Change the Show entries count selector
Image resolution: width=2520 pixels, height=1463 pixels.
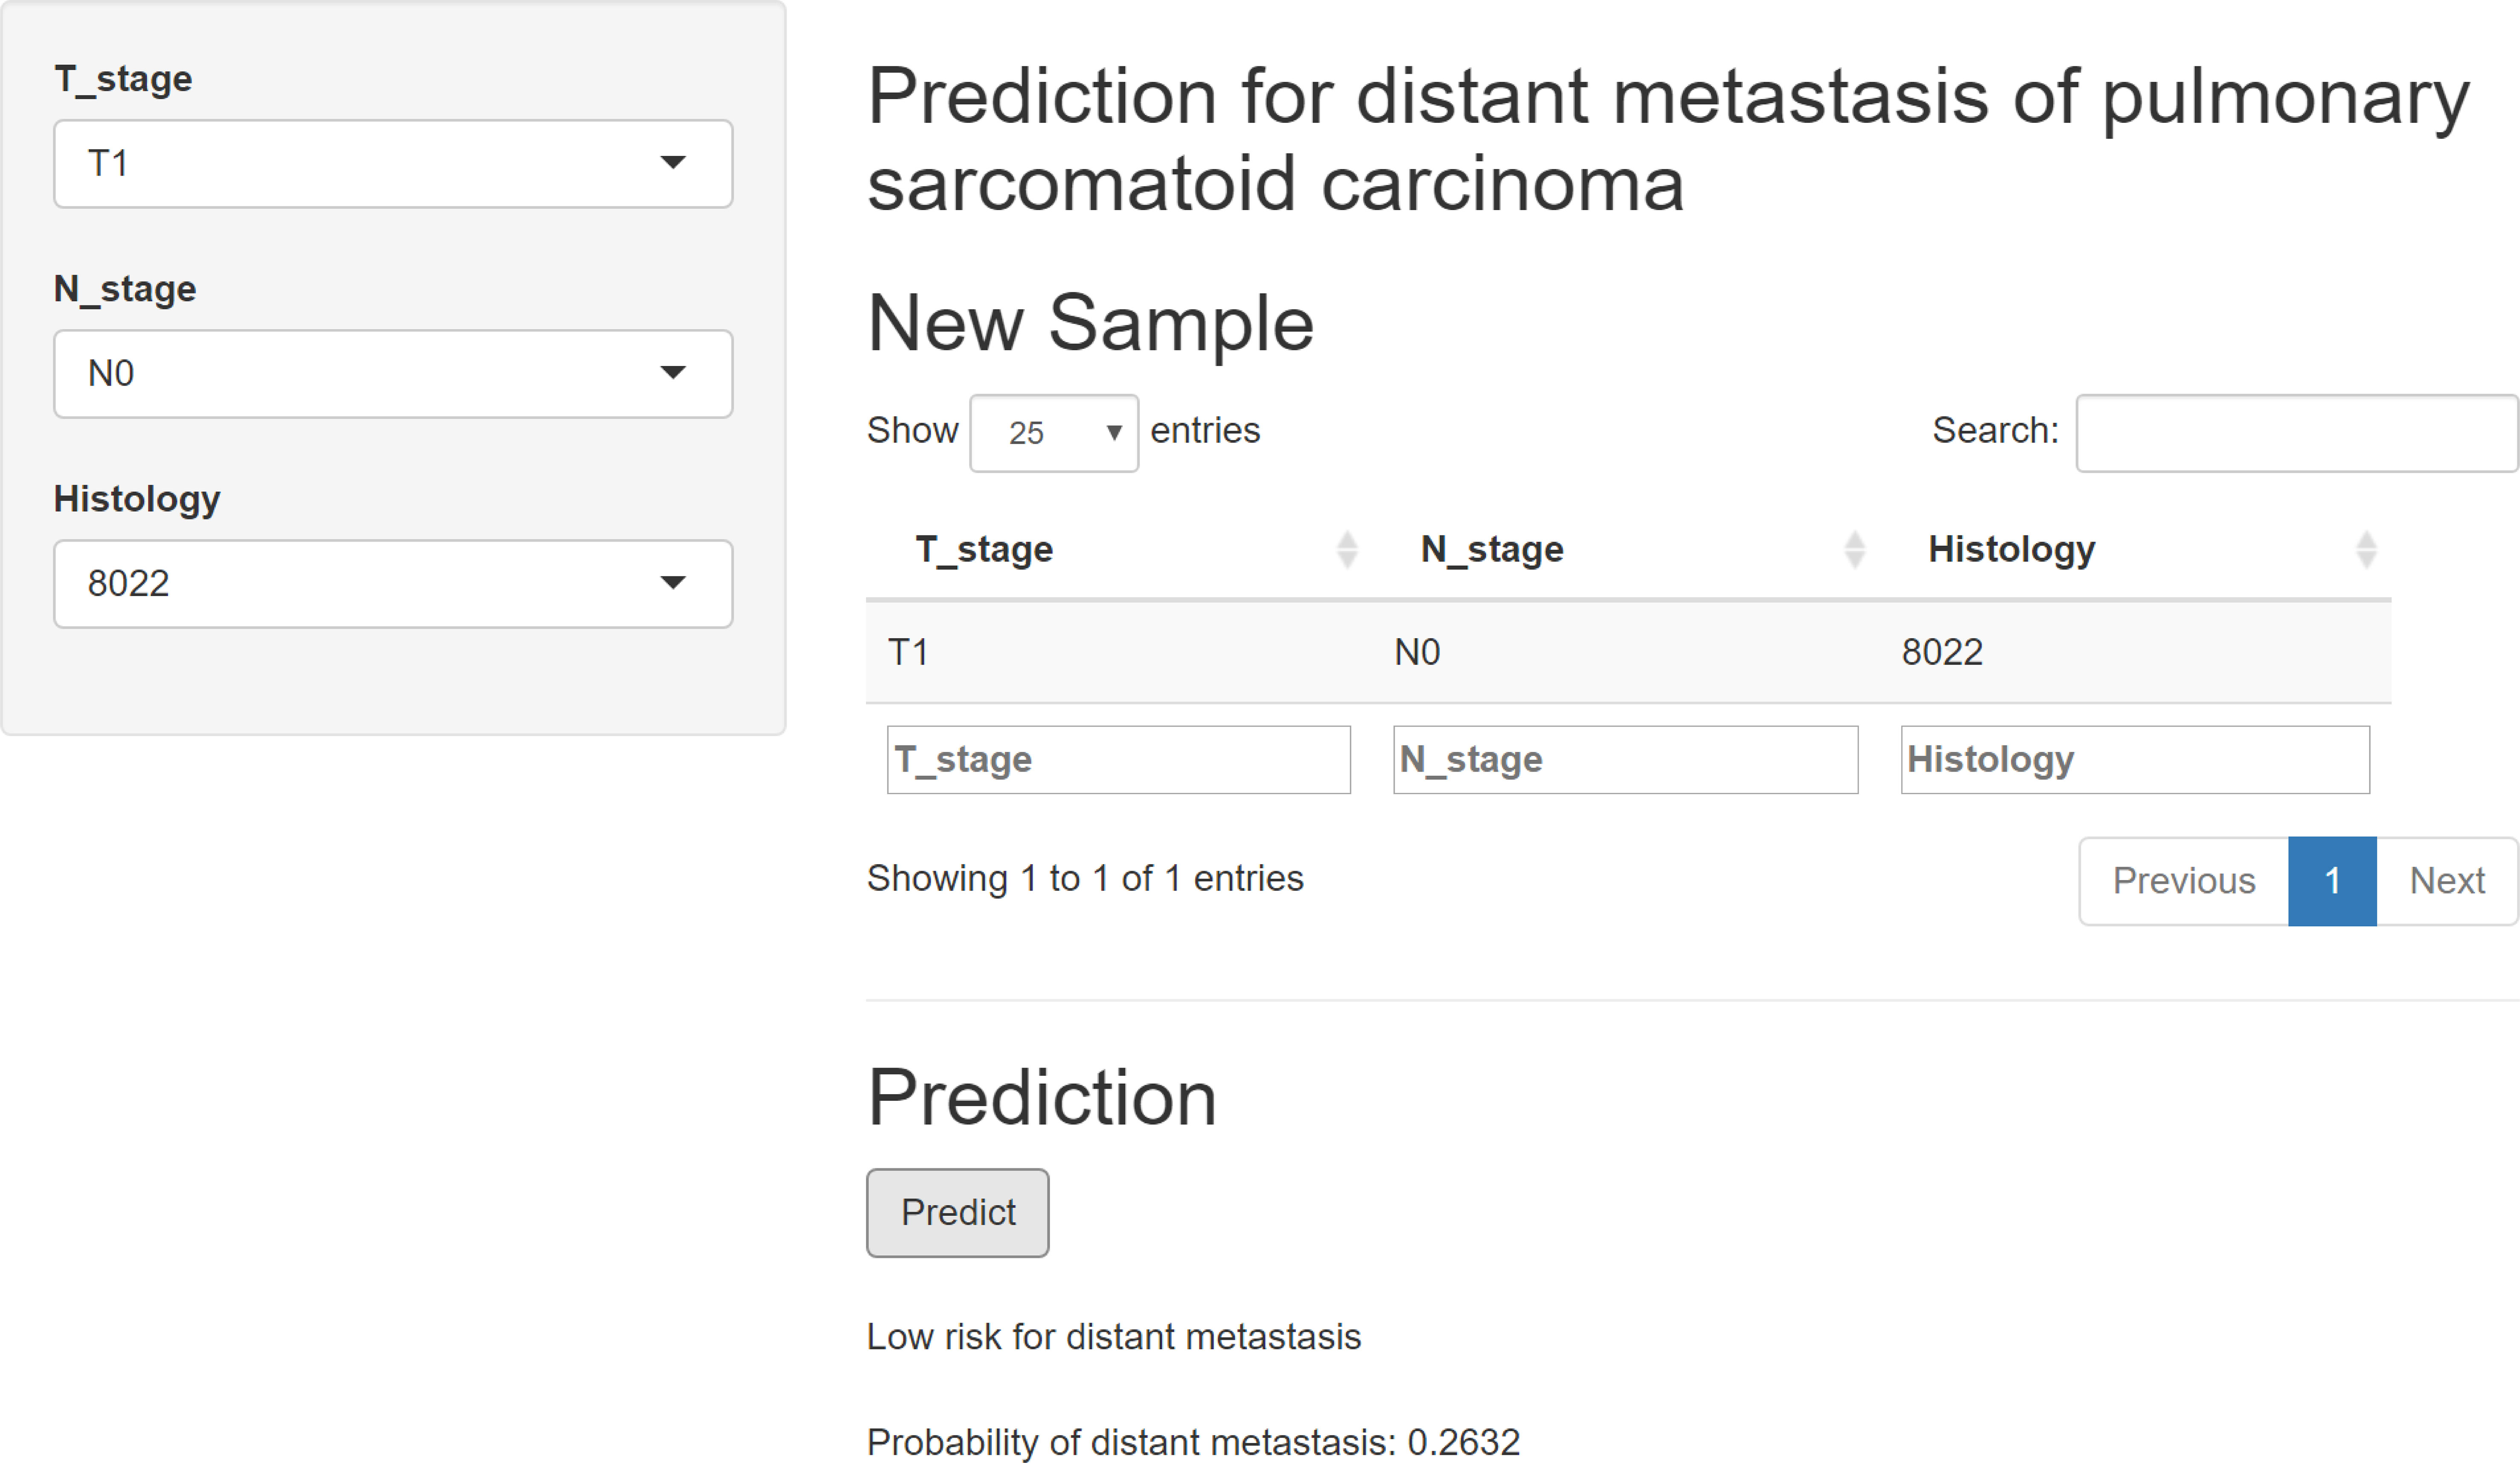click(x=1054, y=433)
